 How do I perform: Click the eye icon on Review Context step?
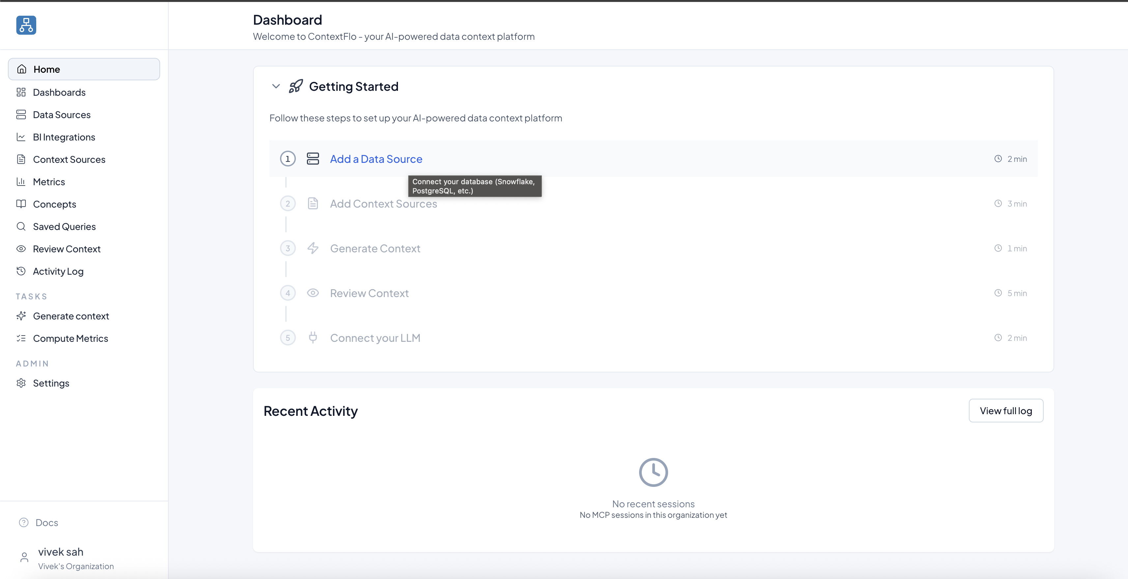pyautogui.click(x=313, y=293)
